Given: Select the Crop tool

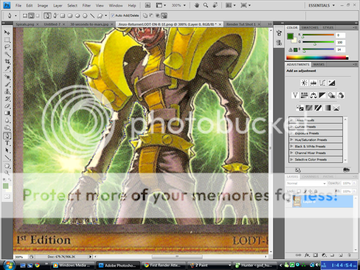Looking at the screenshot, I should [6, 62].
